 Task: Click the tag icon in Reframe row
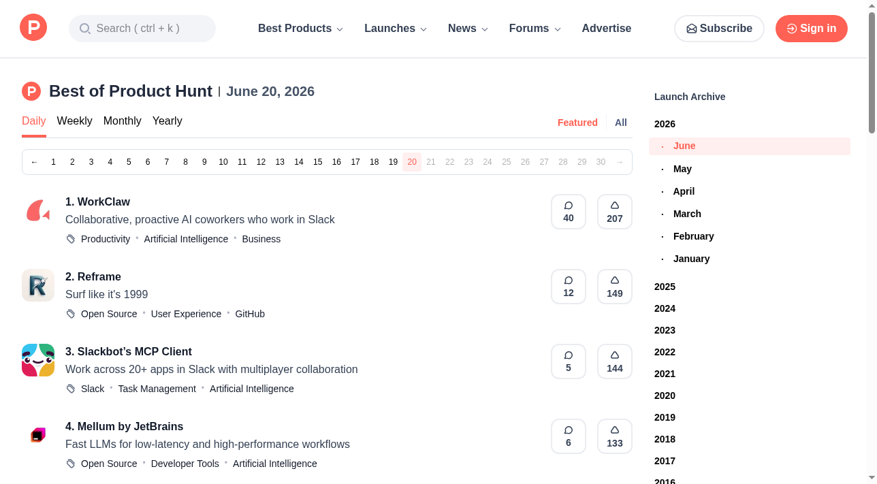click(x=71, y=314)
